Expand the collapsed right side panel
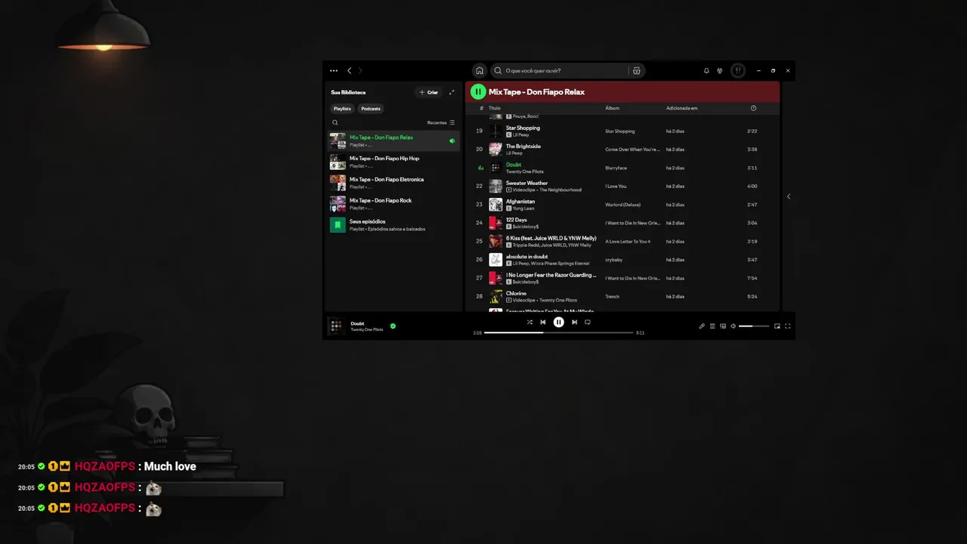 coord(788,196)
